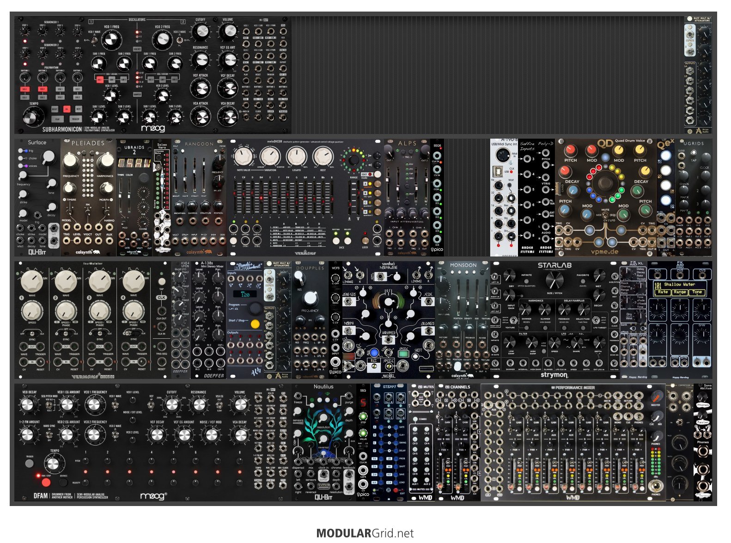The height and width of the screenshot is (543, 731).
Task: Select the Steppy sequencer module
Action: point(389,443)
